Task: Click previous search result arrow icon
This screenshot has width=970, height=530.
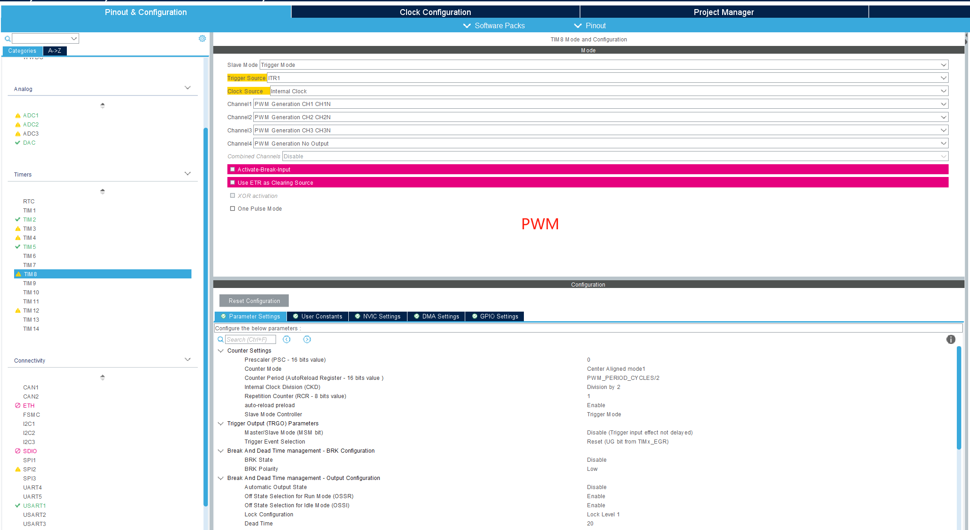Action: (286, 339)
